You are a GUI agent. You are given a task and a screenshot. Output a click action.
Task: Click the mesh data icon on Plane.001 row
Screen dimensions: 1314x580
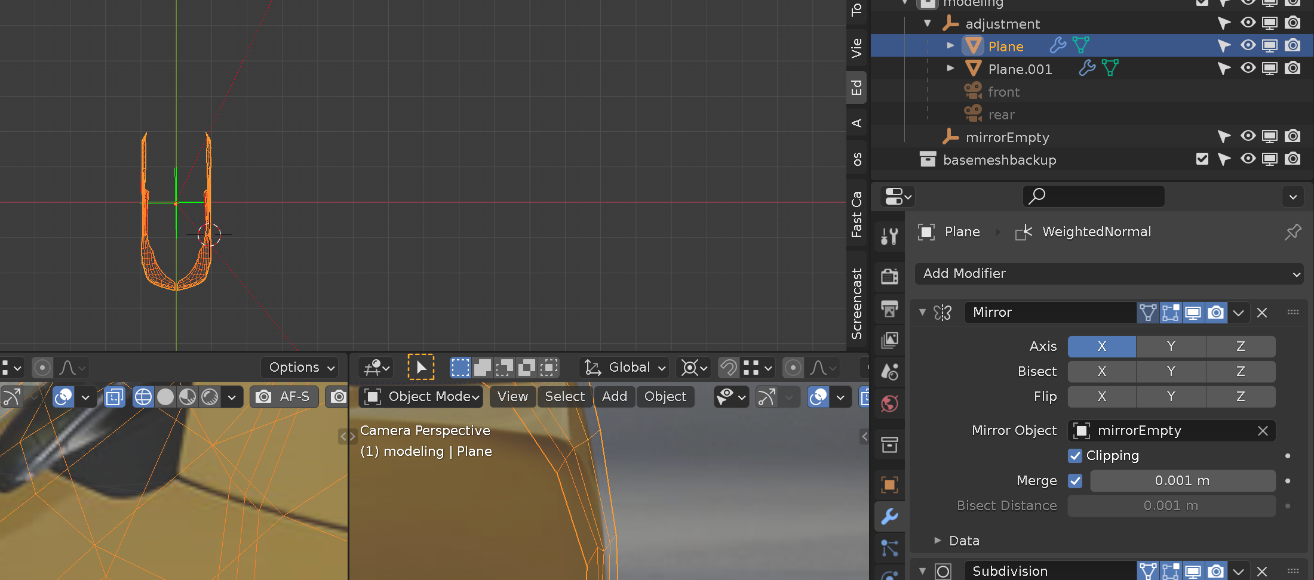[1110, 68]
